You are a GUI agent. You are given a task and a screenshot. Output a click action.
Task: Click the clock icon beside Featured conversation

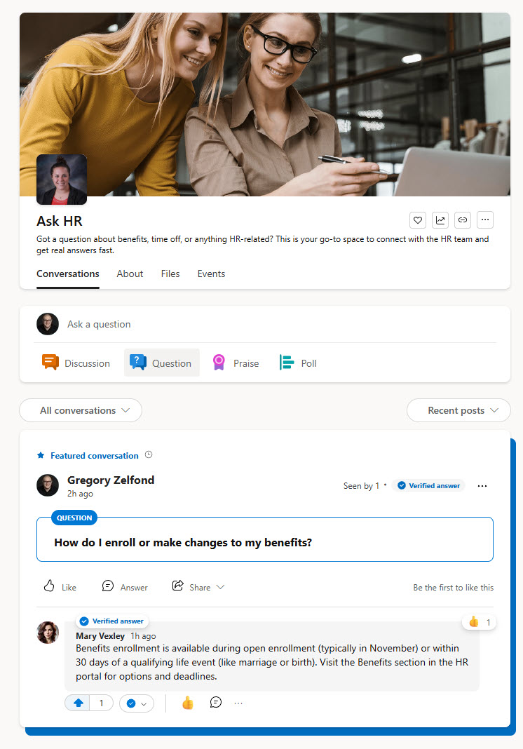pos(149,454)
